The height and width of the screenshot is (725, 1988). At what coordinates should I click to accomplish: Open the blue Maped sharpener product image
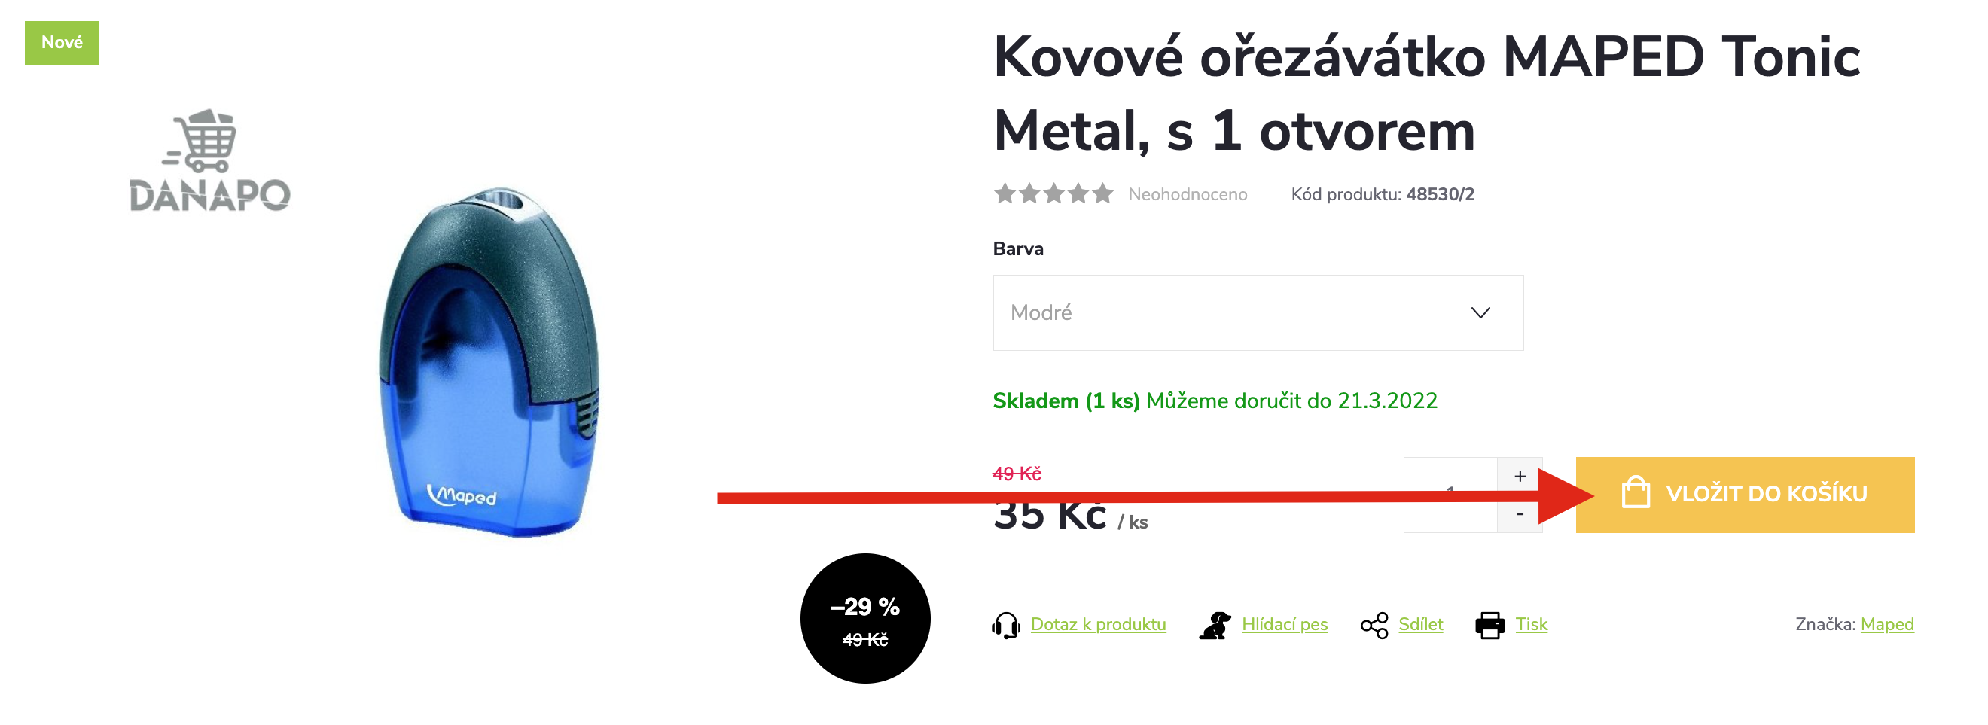(x=489, y=361)
